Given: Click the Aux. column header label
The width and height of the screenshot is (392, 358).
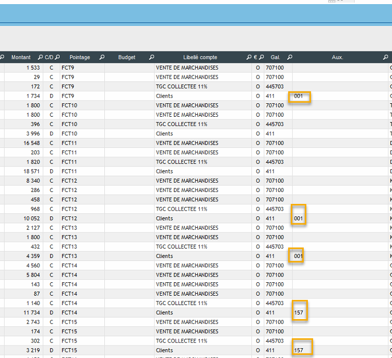Looking at the screenshot, I should [337, 58].
